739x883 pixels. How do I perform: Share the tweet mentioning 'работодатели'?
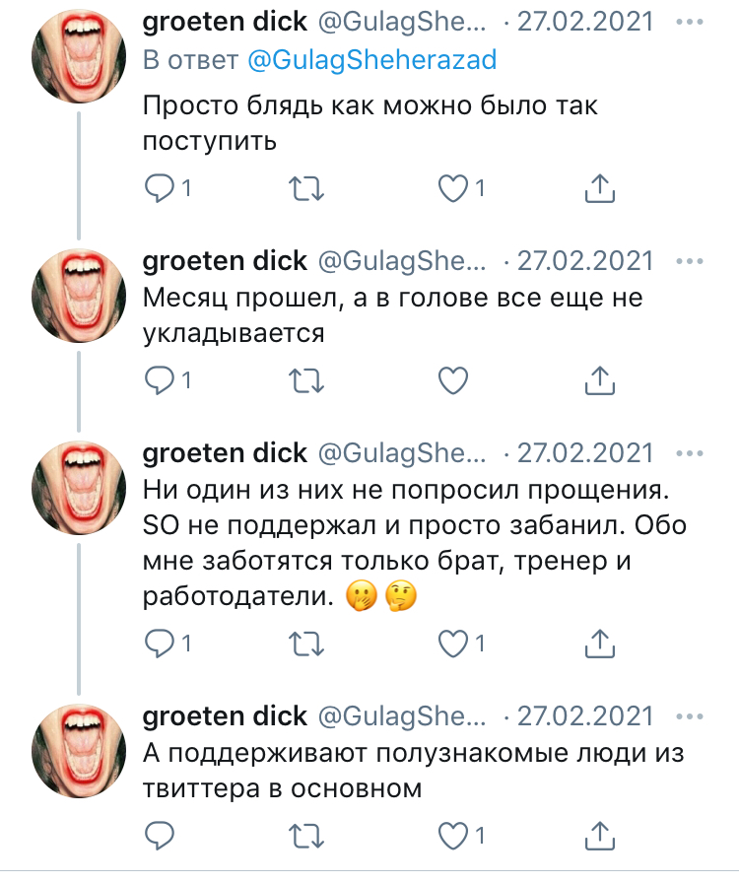[x=600, y=644]
